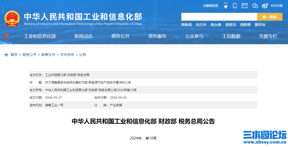
Task: Open the accessibility robot assistant icon
Action: [x=226, y=6]
